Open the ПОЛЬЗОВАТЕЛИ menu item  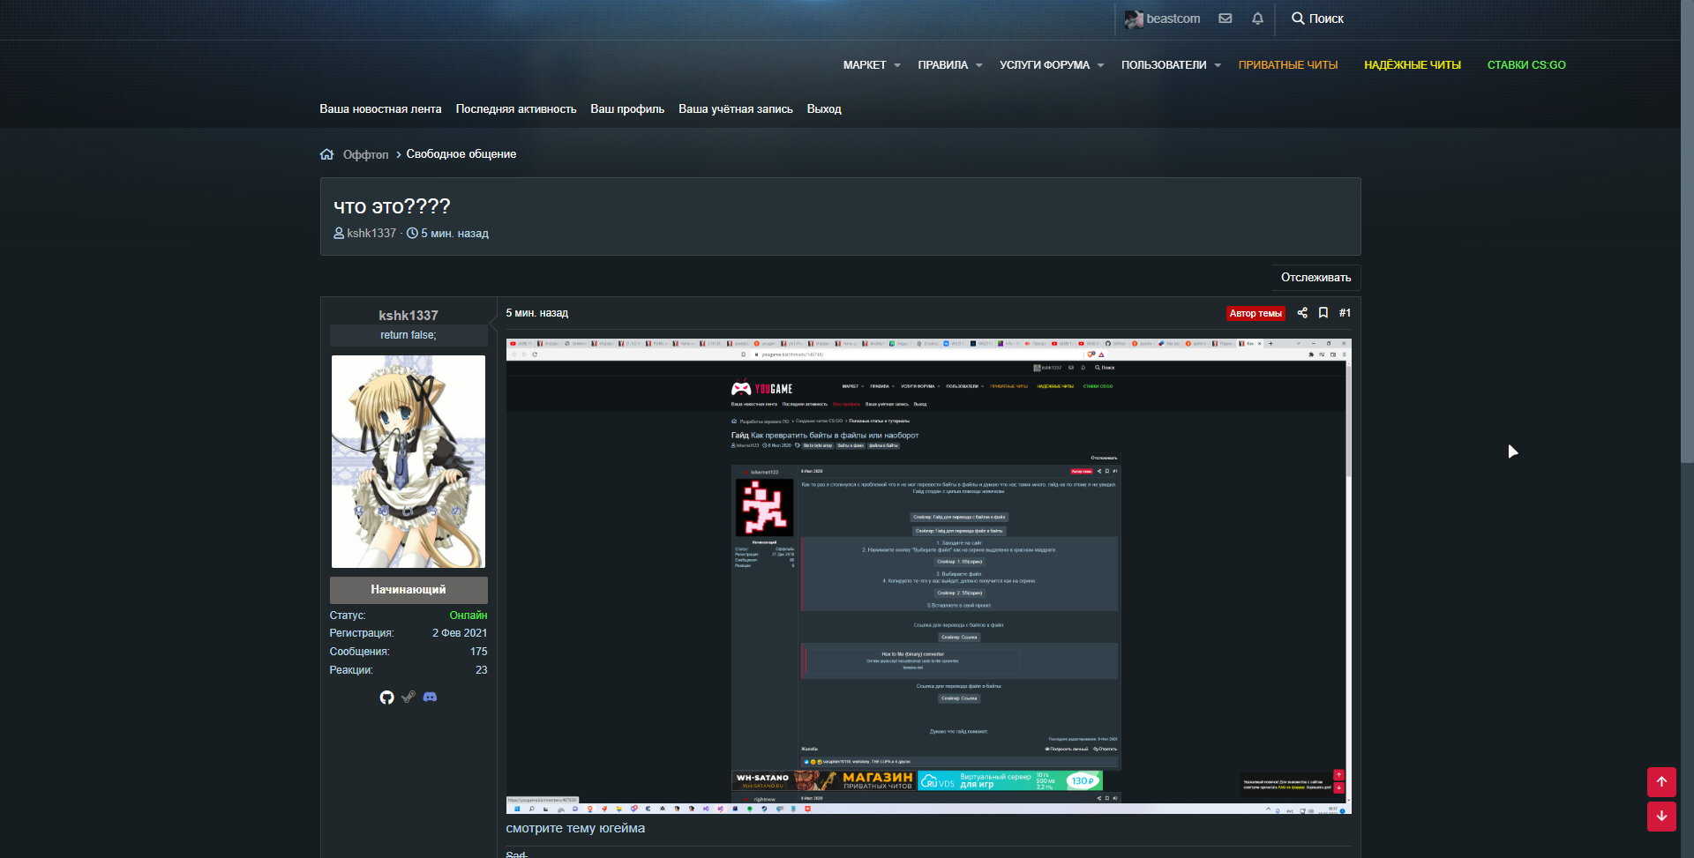[x=1164, y=65]
